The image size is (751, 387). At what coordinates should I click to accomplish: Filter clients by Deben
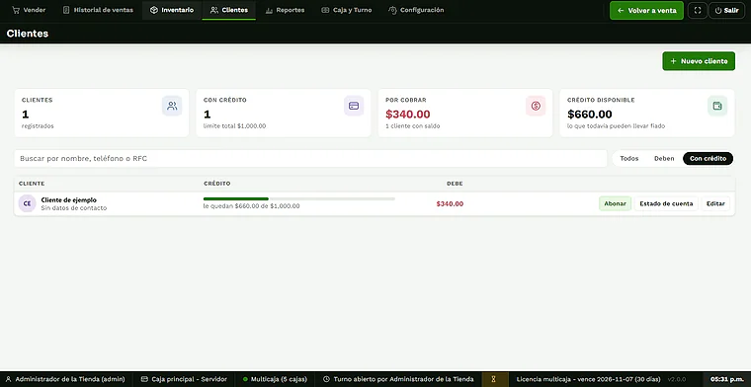[x=664, y=158]
